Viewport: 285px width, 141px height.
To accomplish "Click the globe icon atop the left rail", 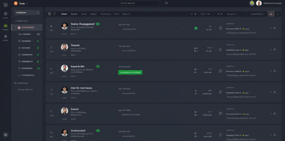I will 6,5.
